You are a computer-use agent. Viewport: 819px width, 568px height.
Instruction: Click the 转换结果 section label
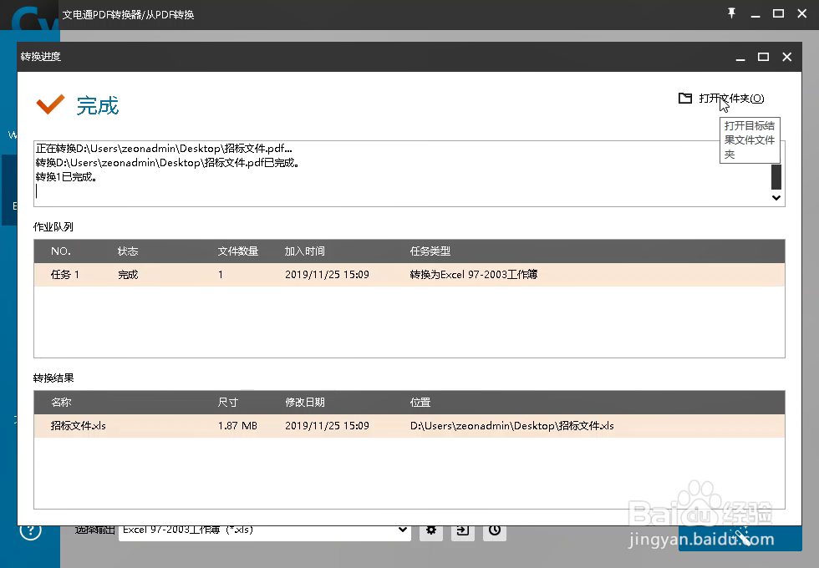click(x=53, y=378)
